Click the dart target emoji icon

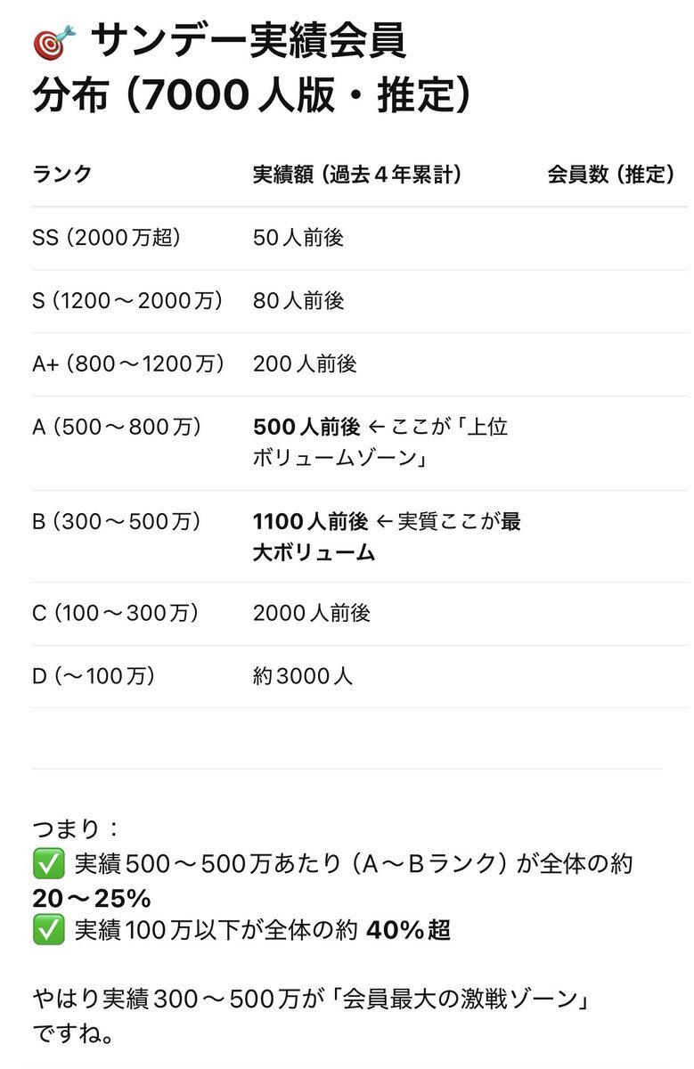(x=53, y=42)
